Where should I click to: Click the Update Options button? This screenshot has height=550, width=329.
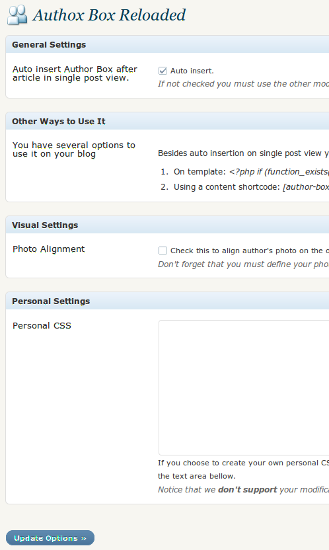(50, 537)
